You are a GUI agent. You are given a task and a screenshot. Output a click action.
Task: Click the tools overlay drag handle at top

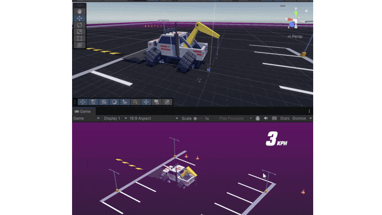79,6
